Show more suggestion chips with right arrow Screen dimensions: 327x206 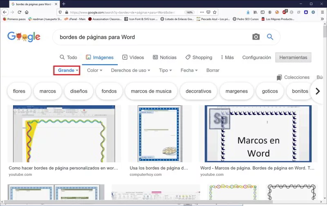point(318,91)
